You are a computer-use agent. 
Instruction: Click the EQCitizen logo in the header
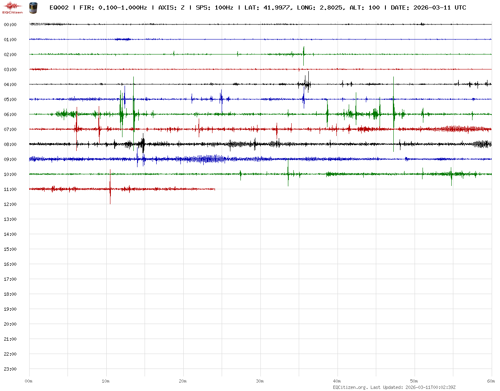click(x=13, y=7)
